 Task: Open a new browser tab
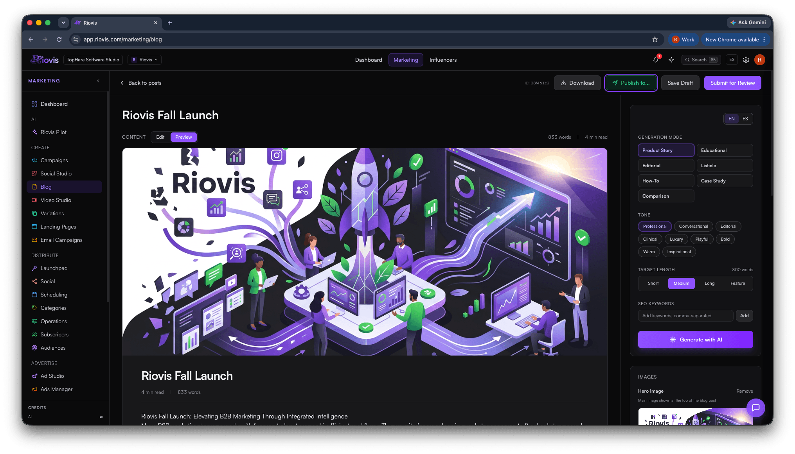(170, 23)
